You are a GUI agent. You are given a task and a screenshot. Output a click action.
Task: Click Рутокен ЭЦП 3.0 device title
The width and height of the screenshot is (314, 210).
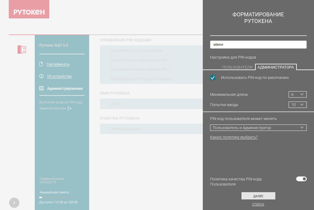pos(54,45)
